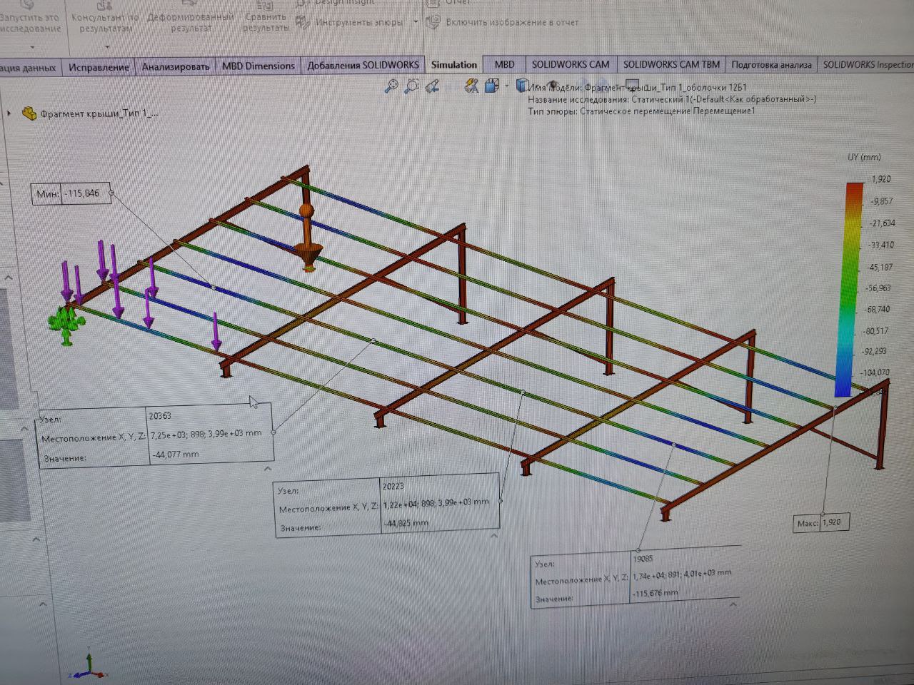This screenshot has width=914, height=685.
Task: Open the Инструменты эпюры dropdown arrow
Action: 416,22
